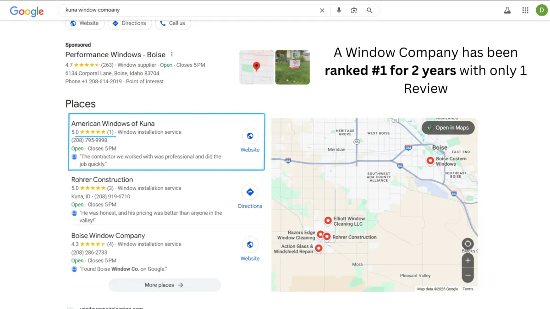Open the Google account avatar menu
The width and height of the screenshot is (550, 309).
tap(542, 10)
